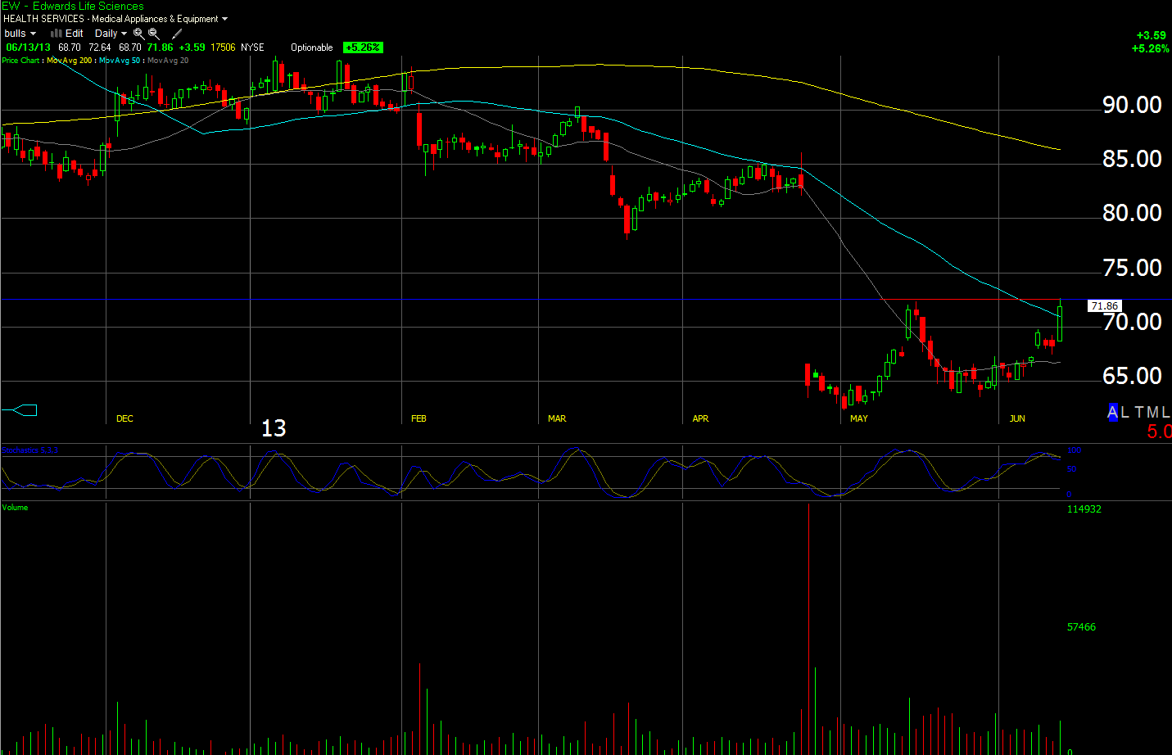The image size is (1172, 755).
Task: Select the pencil drawing tool
Action: 176,34
